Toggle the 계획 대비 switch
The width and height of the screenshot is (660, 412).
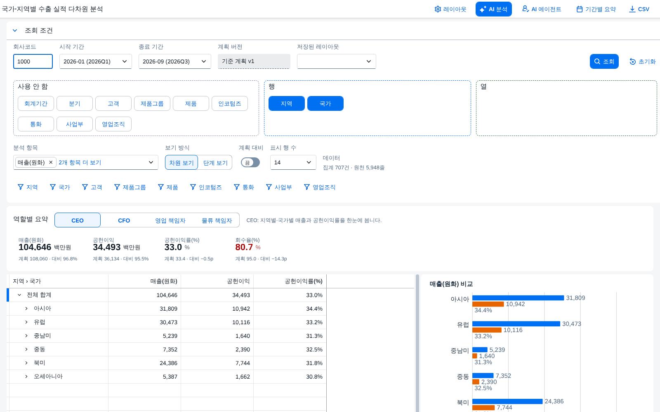pos(250,162)
